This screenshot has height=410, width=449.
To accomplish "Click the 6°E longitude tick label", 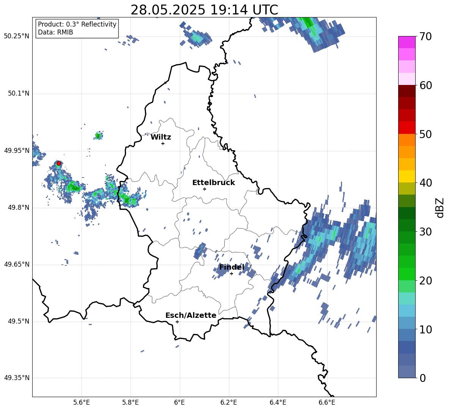I will (179, 402).
